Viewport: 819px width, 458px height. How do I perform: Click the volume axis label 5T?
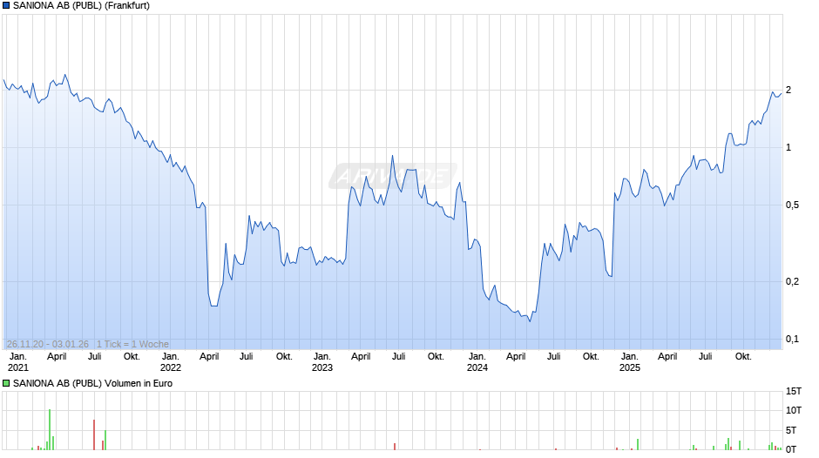click(x=791, y=430)
